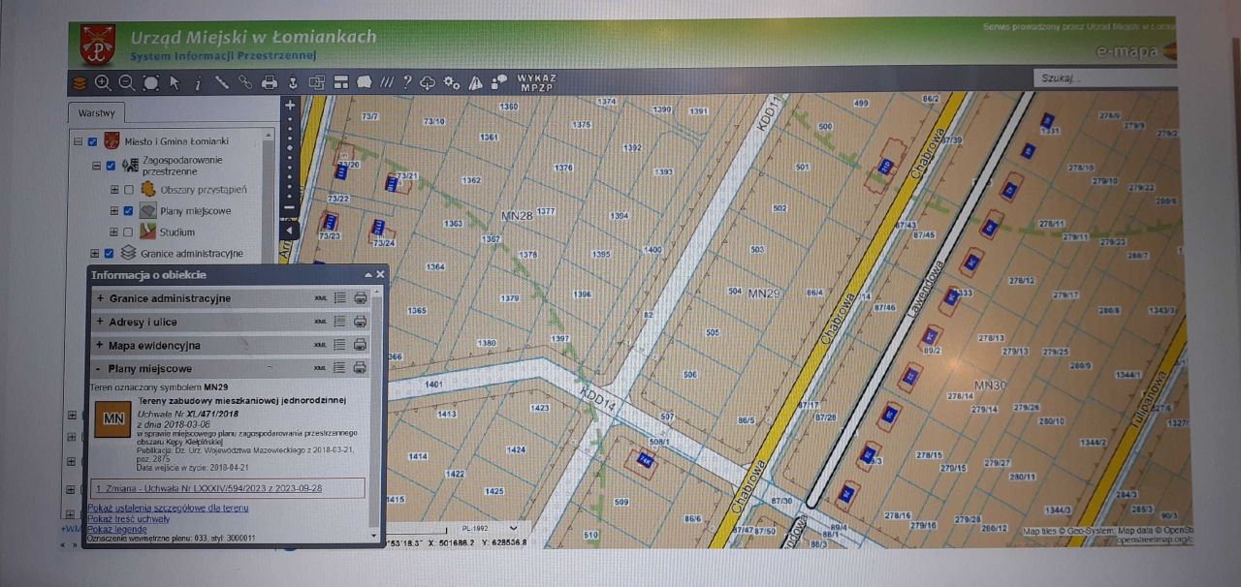Switch to the Warstwy tab

coord(97,113)
